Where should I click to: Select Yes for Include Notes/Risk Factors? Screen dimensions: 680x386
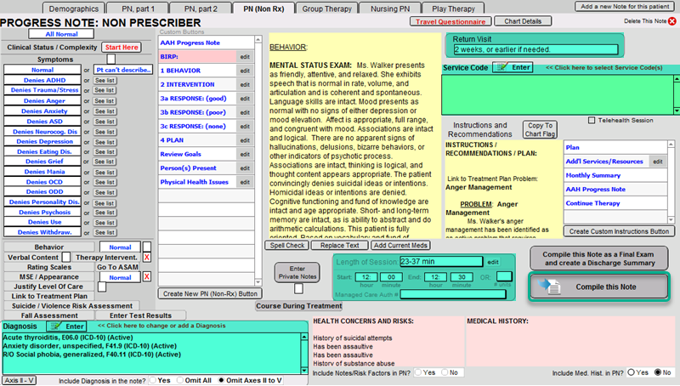[418, 372]
